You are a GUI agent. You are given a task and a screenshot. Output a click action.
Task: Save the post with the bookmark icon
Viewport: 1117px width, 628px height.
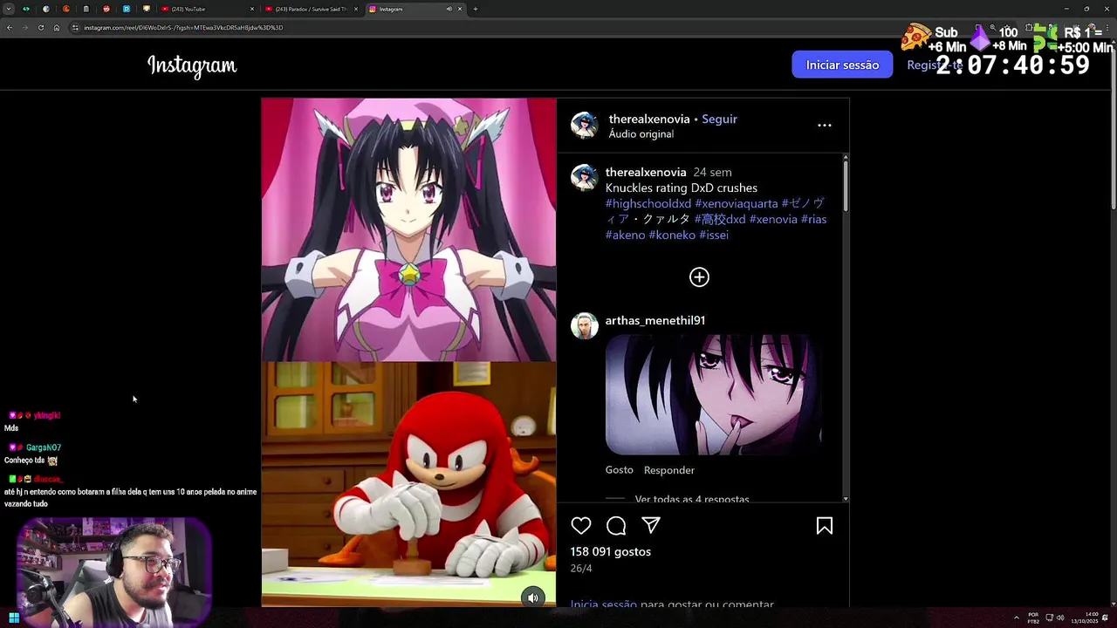tap(825, 525)
